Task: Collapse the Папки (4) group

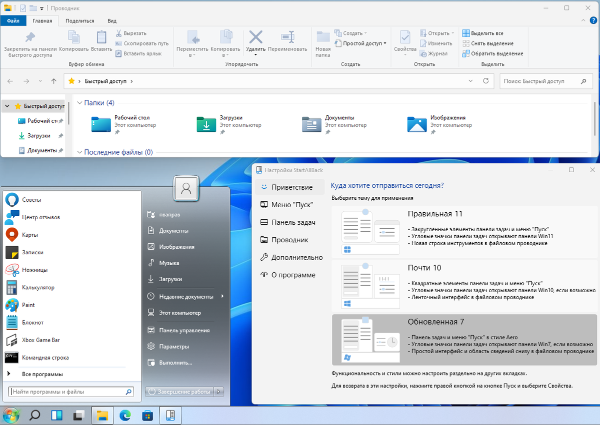Action: 79,103
